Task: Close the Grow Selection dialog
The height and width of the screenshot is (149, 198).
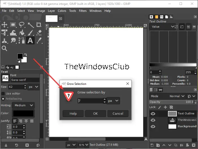Action: click(128, 84)
